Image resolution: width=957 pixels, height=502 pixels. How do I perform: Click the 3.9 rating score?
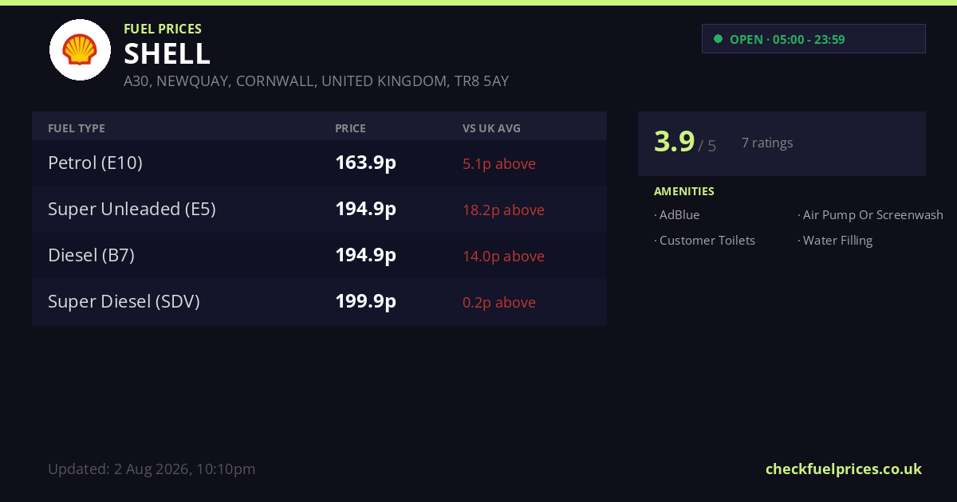tap(675, 142)
